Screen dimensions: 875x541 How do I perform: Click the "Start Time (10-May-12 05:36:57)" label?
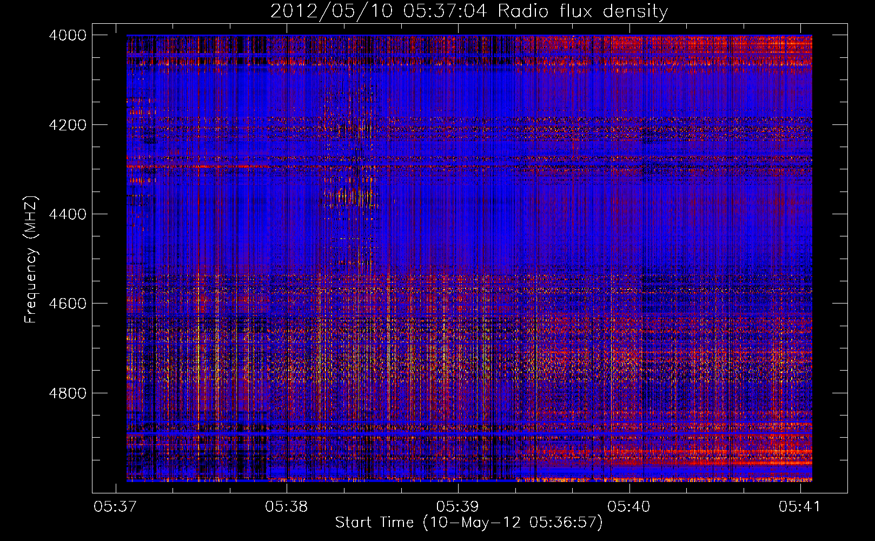469,523
